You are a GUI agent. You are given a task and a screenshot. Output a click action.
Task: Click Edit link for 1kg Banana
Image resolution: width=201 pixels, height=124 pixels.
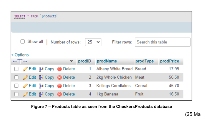pyautogui.click(x=32, y=94)
